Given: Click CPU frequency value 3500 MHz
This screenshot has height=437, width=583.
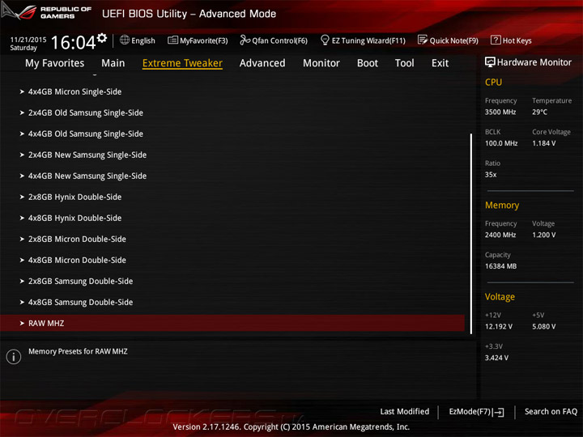Looking at the screenshot, I should (x=500, y=112).
